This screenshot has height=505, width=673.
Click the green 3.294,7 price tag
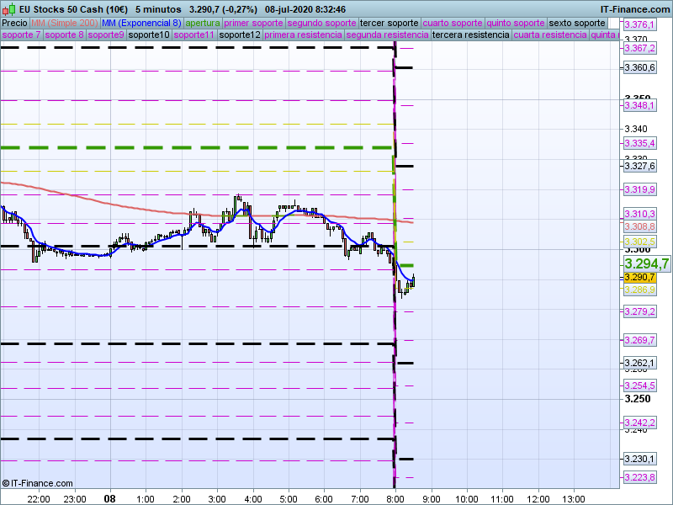(646, 263)
